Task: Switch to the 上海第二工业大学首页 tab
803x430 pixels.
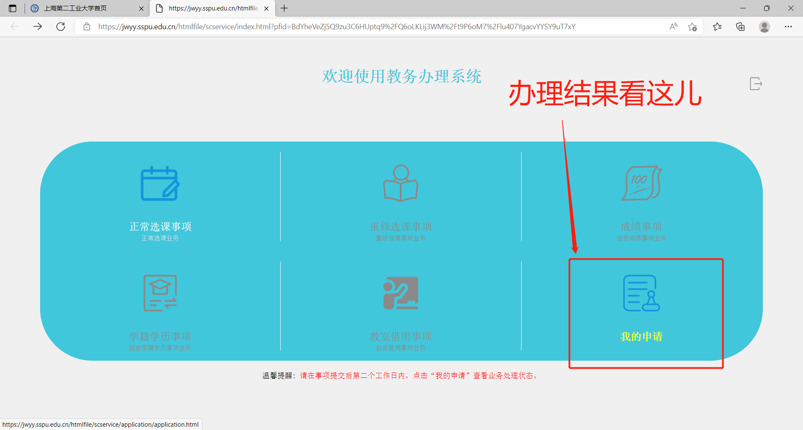Action: (x=75, y=8)
